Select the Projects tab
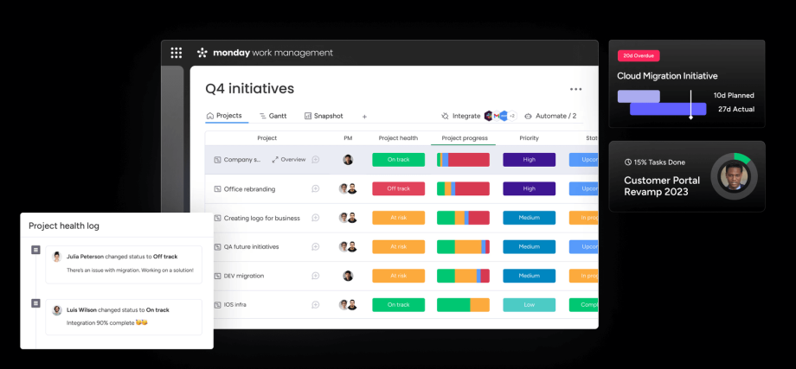The height and width of the screenshot is (369, 796). (x=224, y=116)
